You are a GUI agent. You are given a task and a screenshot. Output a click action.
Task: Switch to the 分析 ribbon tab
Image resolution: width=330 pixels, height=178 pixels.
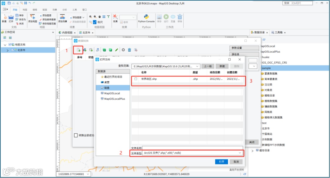pyautogui.click(x=64, y=10)
